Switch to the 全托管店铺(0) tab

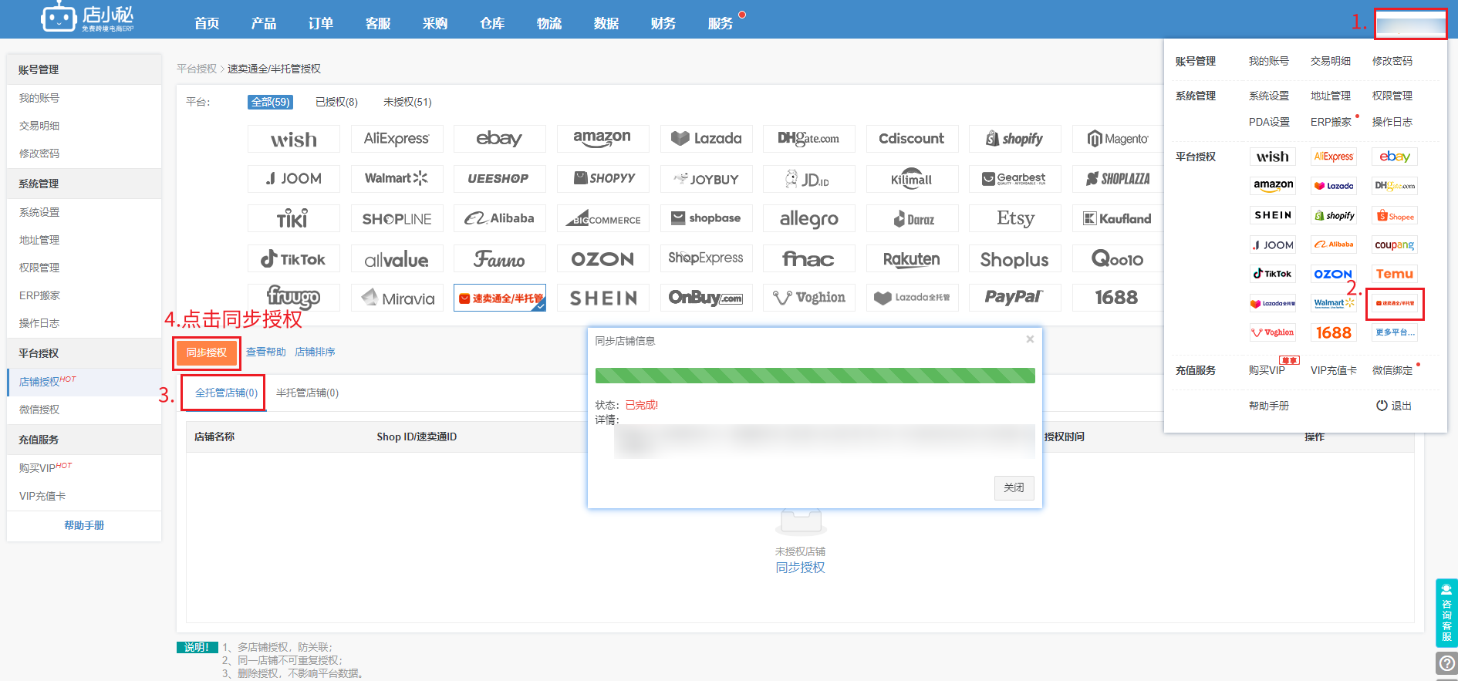[x=226, y=393]
